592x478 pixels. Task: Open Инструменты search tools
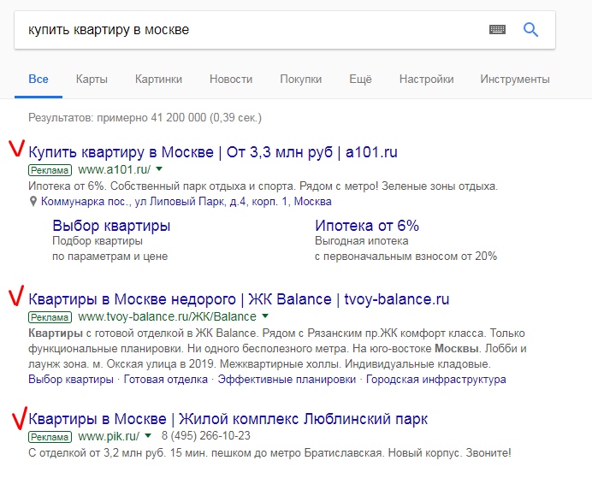pos(515,80)
